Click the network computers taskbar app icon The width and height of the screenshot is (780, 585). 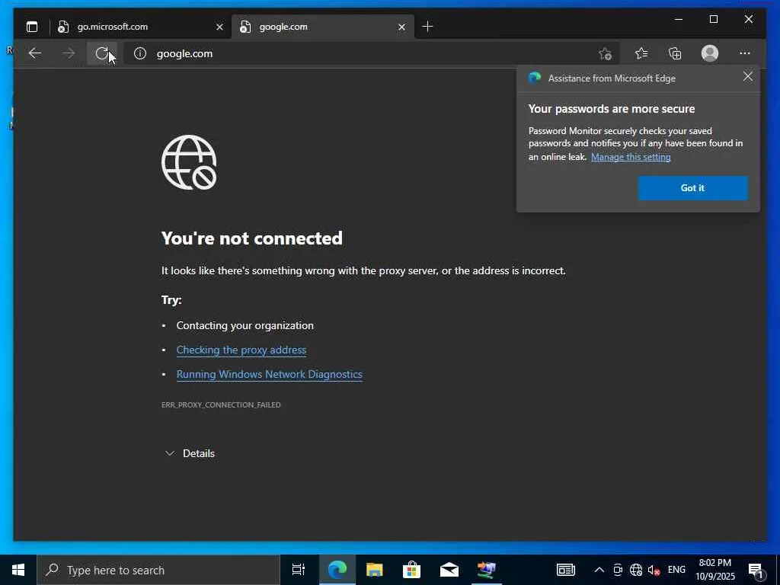[487, 570]
